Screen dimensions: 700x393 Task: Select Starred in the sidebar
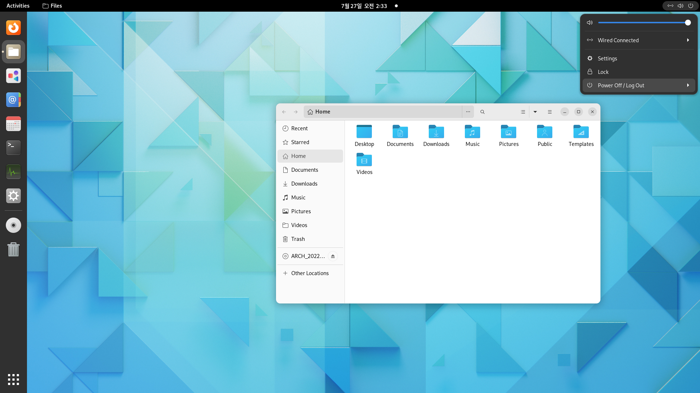click(300, 142)
